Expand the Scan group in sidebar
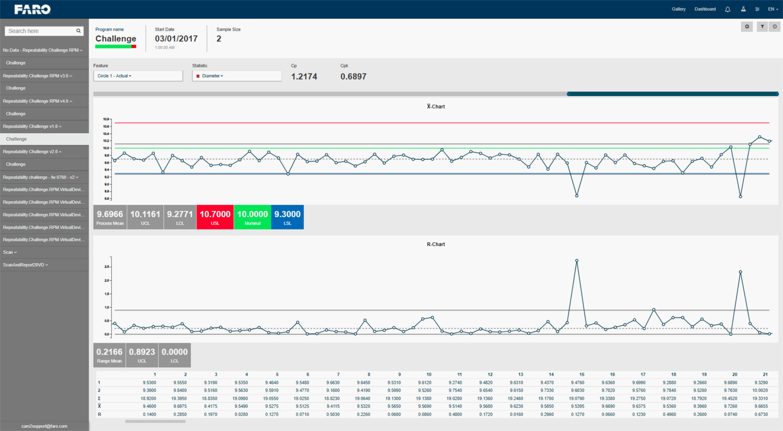The width and height of the screenshot is (783, 431). 10,252
